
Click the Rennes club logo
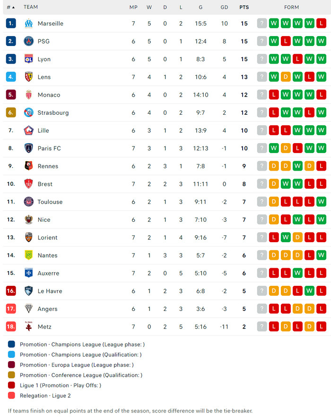tap(29, 166)
